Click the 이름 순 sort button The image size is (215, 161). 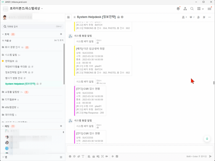click(7, 41)
